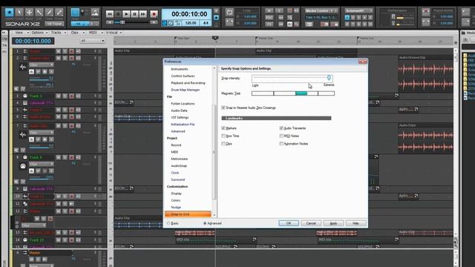Screen dimensions: 475x267
Task: Click the FX bypass button in the Mix module
Action: [269, 24]
